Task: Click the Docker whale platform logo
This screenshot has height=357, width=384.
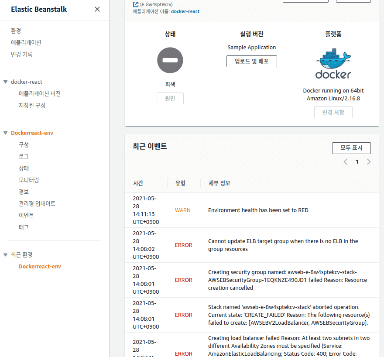Action: click(x=333, y=64)
